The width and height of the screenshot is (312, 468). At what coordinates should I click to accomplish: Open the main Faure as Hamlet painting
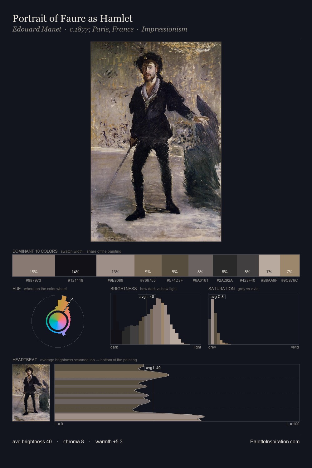tap(156, 142)
